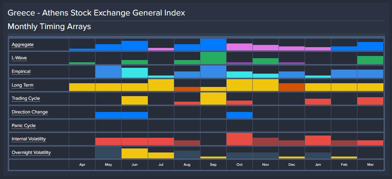The image size is (392, 179).
Task: Select the Internal Volatility label
Action: (x=29, y=139)
